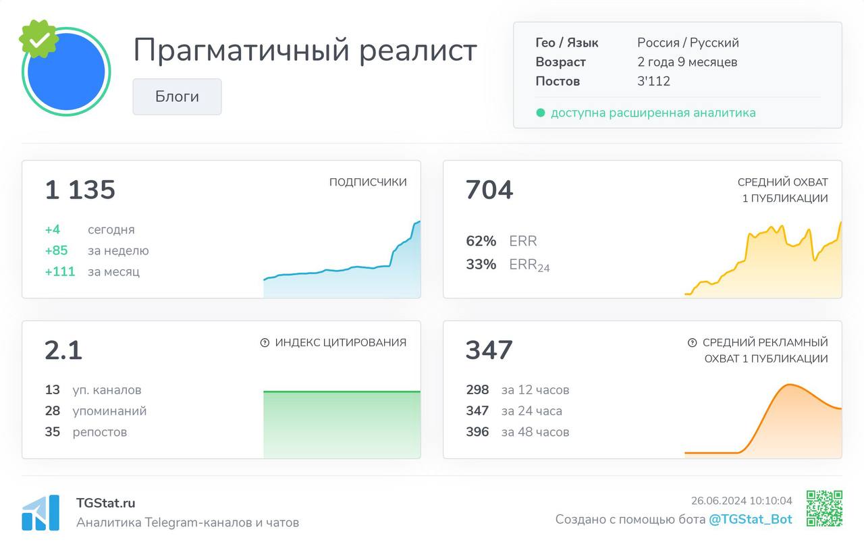This screenshot has height=542, width=864.
Task: Expand the Средний охват publication card
Action: (643, 229)
